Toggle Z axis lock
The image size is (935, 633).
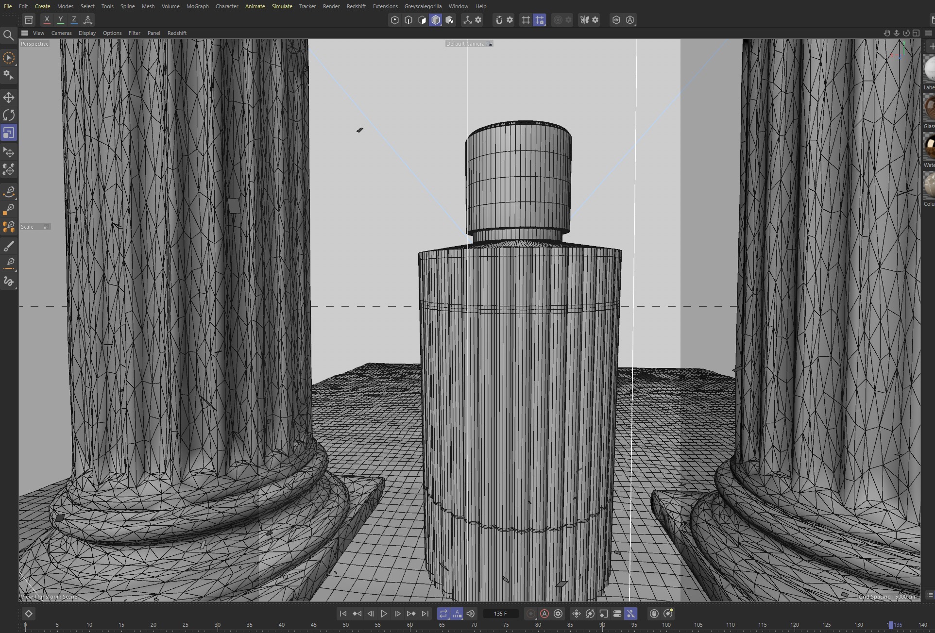click(74, 20)
